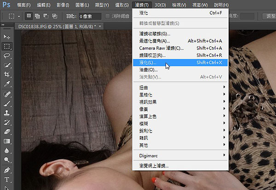Open Camera Raw 濾鏡(C) filter

click(180, 48)
